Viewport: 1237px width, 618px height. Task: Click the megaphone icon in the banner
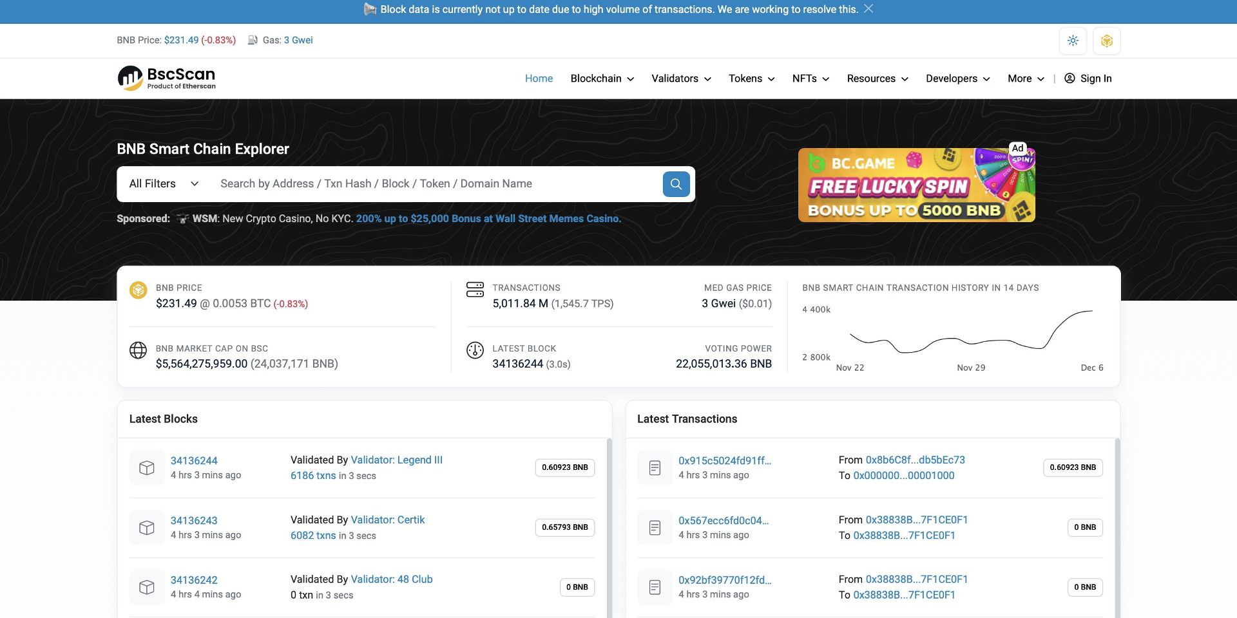[x=370, y=9]
